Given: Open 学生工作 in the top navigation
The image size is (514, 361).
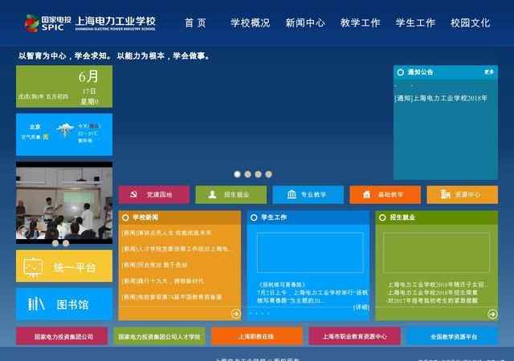Looking at the screenshot, I should (x=415, y=23).
